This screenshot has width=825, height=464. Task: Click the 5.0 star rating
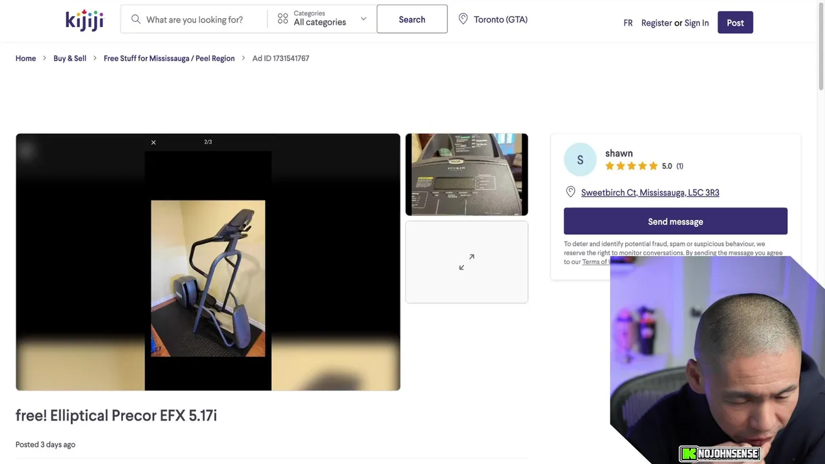pyautogui.click(x=644, y=166)
